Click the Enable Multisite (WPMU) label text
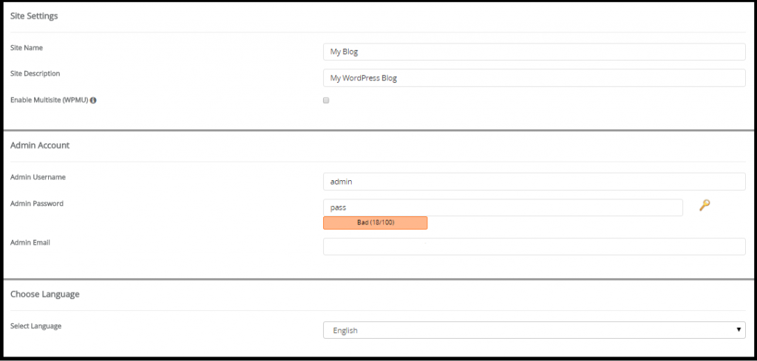 point(48,100)
